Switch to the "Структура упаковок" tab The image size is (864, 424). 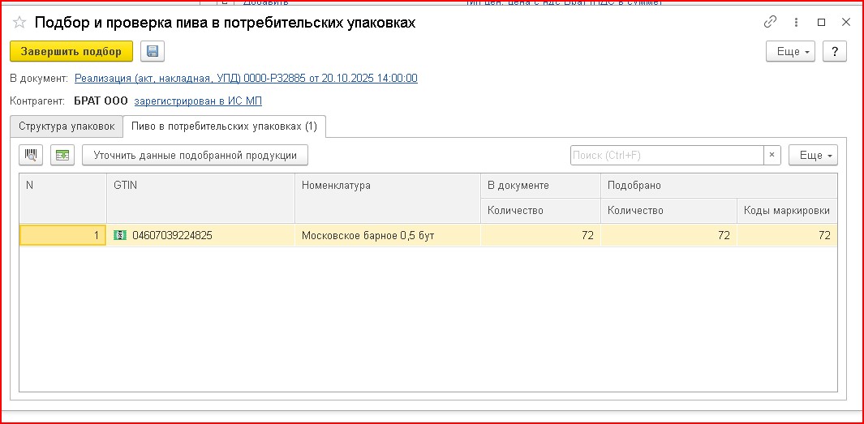pos(67,126)
